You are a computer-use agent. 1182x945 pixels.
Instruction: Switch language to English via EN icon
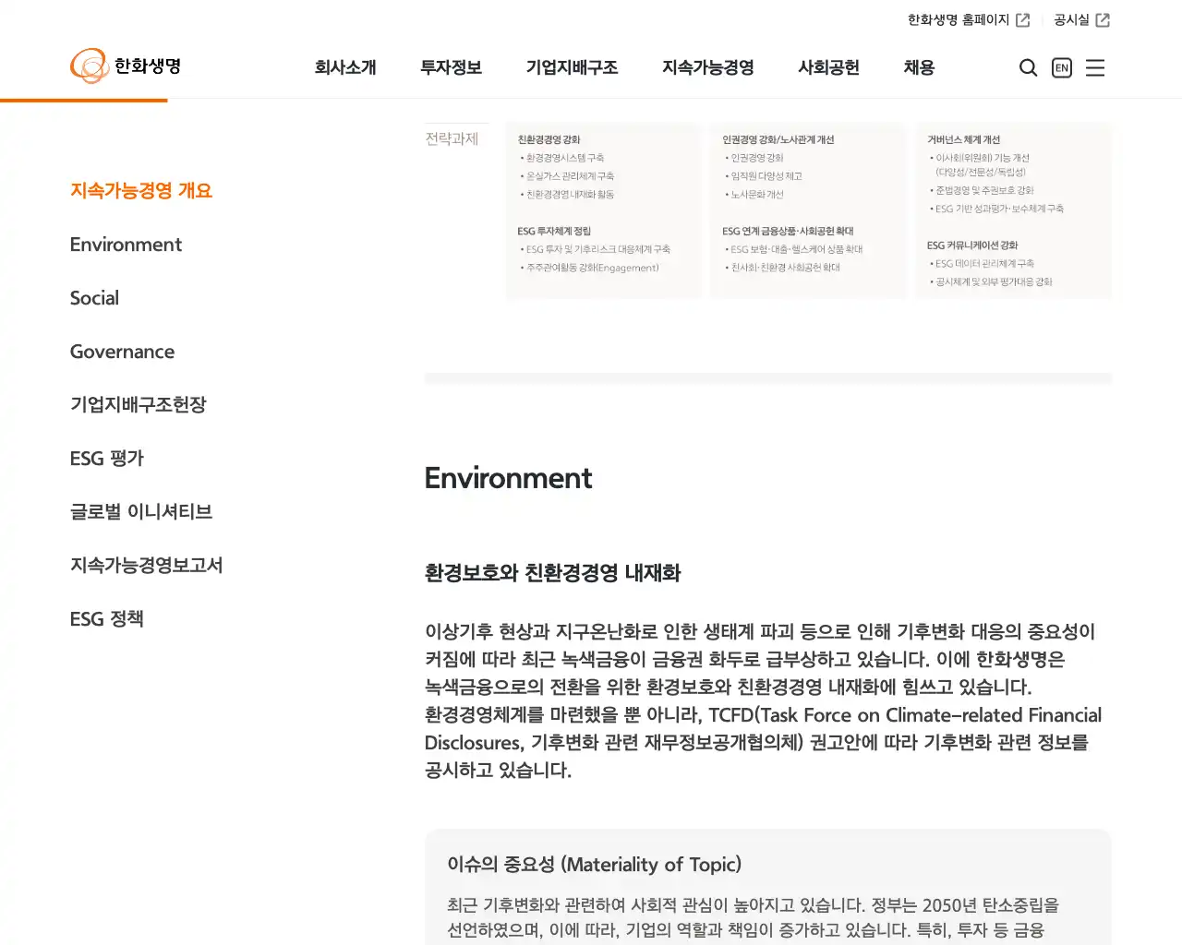[1061, 67]
